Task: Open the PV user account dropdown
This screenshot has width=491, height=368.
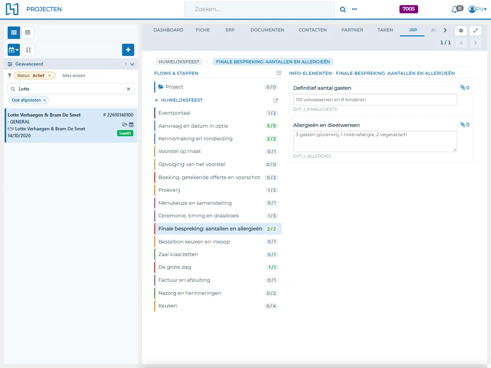Action: point(478,9)
